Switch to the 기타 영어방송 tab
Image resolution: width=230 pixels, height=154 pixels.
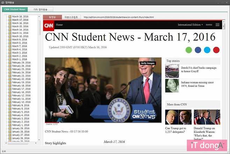(40, 9)
